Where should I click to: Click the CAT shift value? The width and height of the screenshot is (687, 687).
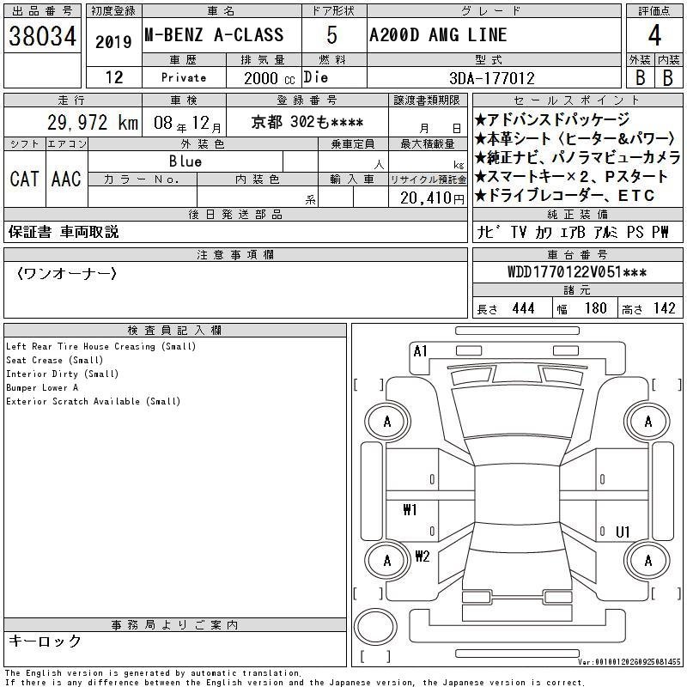point(25,179)
